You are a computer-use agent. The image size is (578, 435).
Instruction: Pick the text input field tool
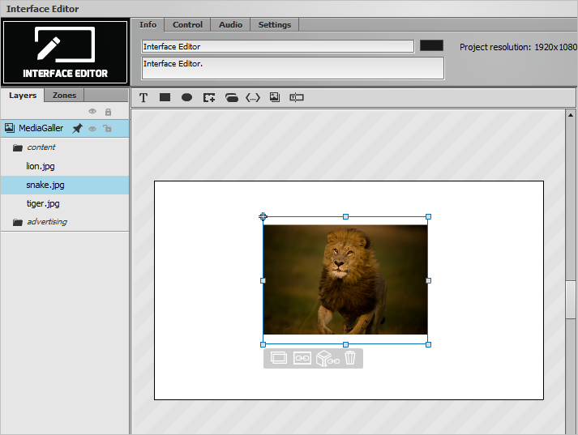[297, 97]
